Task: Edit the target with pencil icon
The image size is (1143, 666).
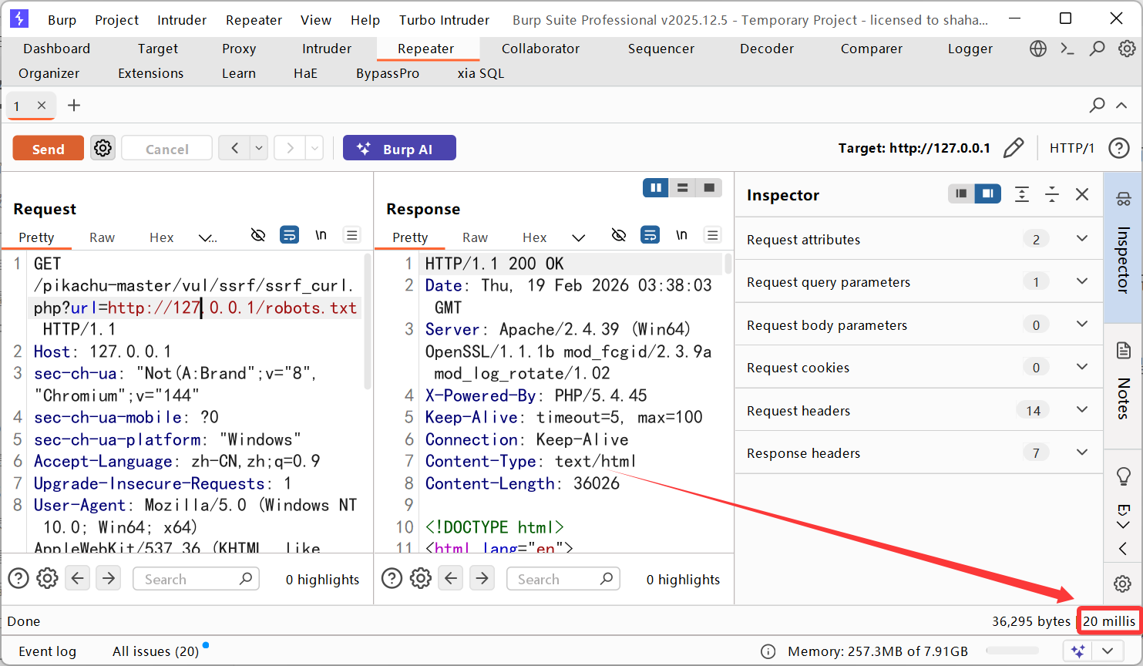Action: click(x=1014, y=148)
